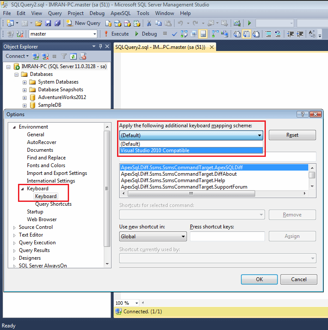Click Display Estimated Execution Plan icon
This screenshot has height=330, width=328.
pyautogui.click(x=184, y=34)
